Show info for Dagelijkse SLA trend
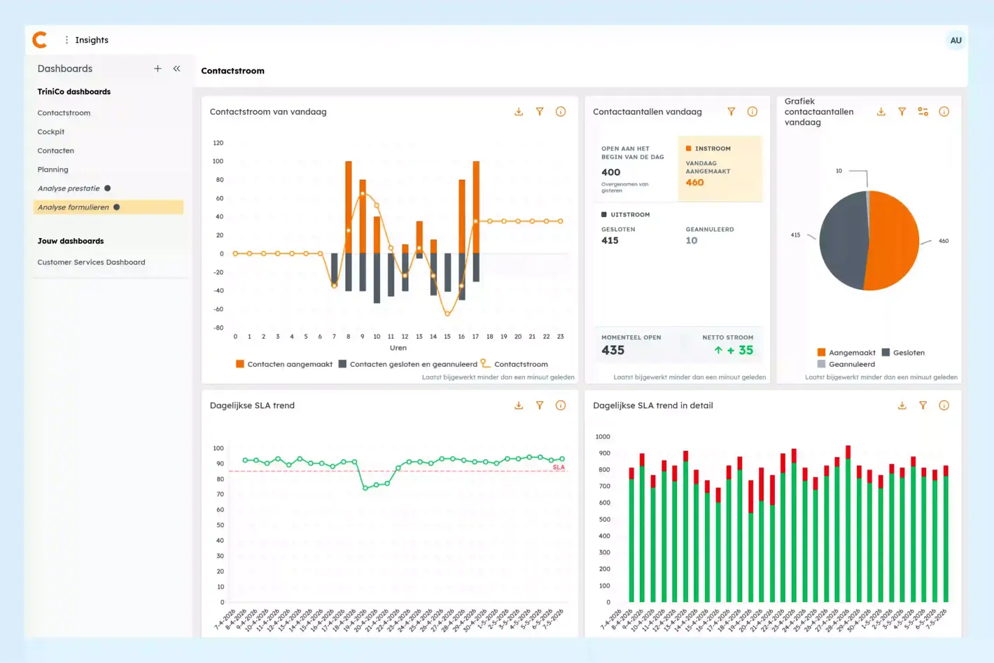The image size is (994, 663). [x=561, y=405]
